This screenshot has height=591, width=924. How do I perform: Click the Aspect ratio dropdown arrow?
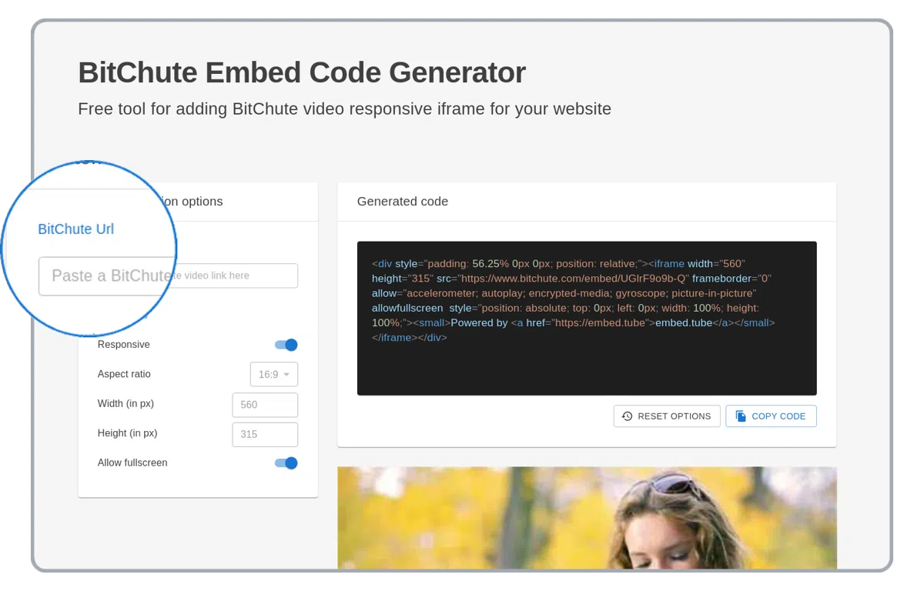pos(286,375)
